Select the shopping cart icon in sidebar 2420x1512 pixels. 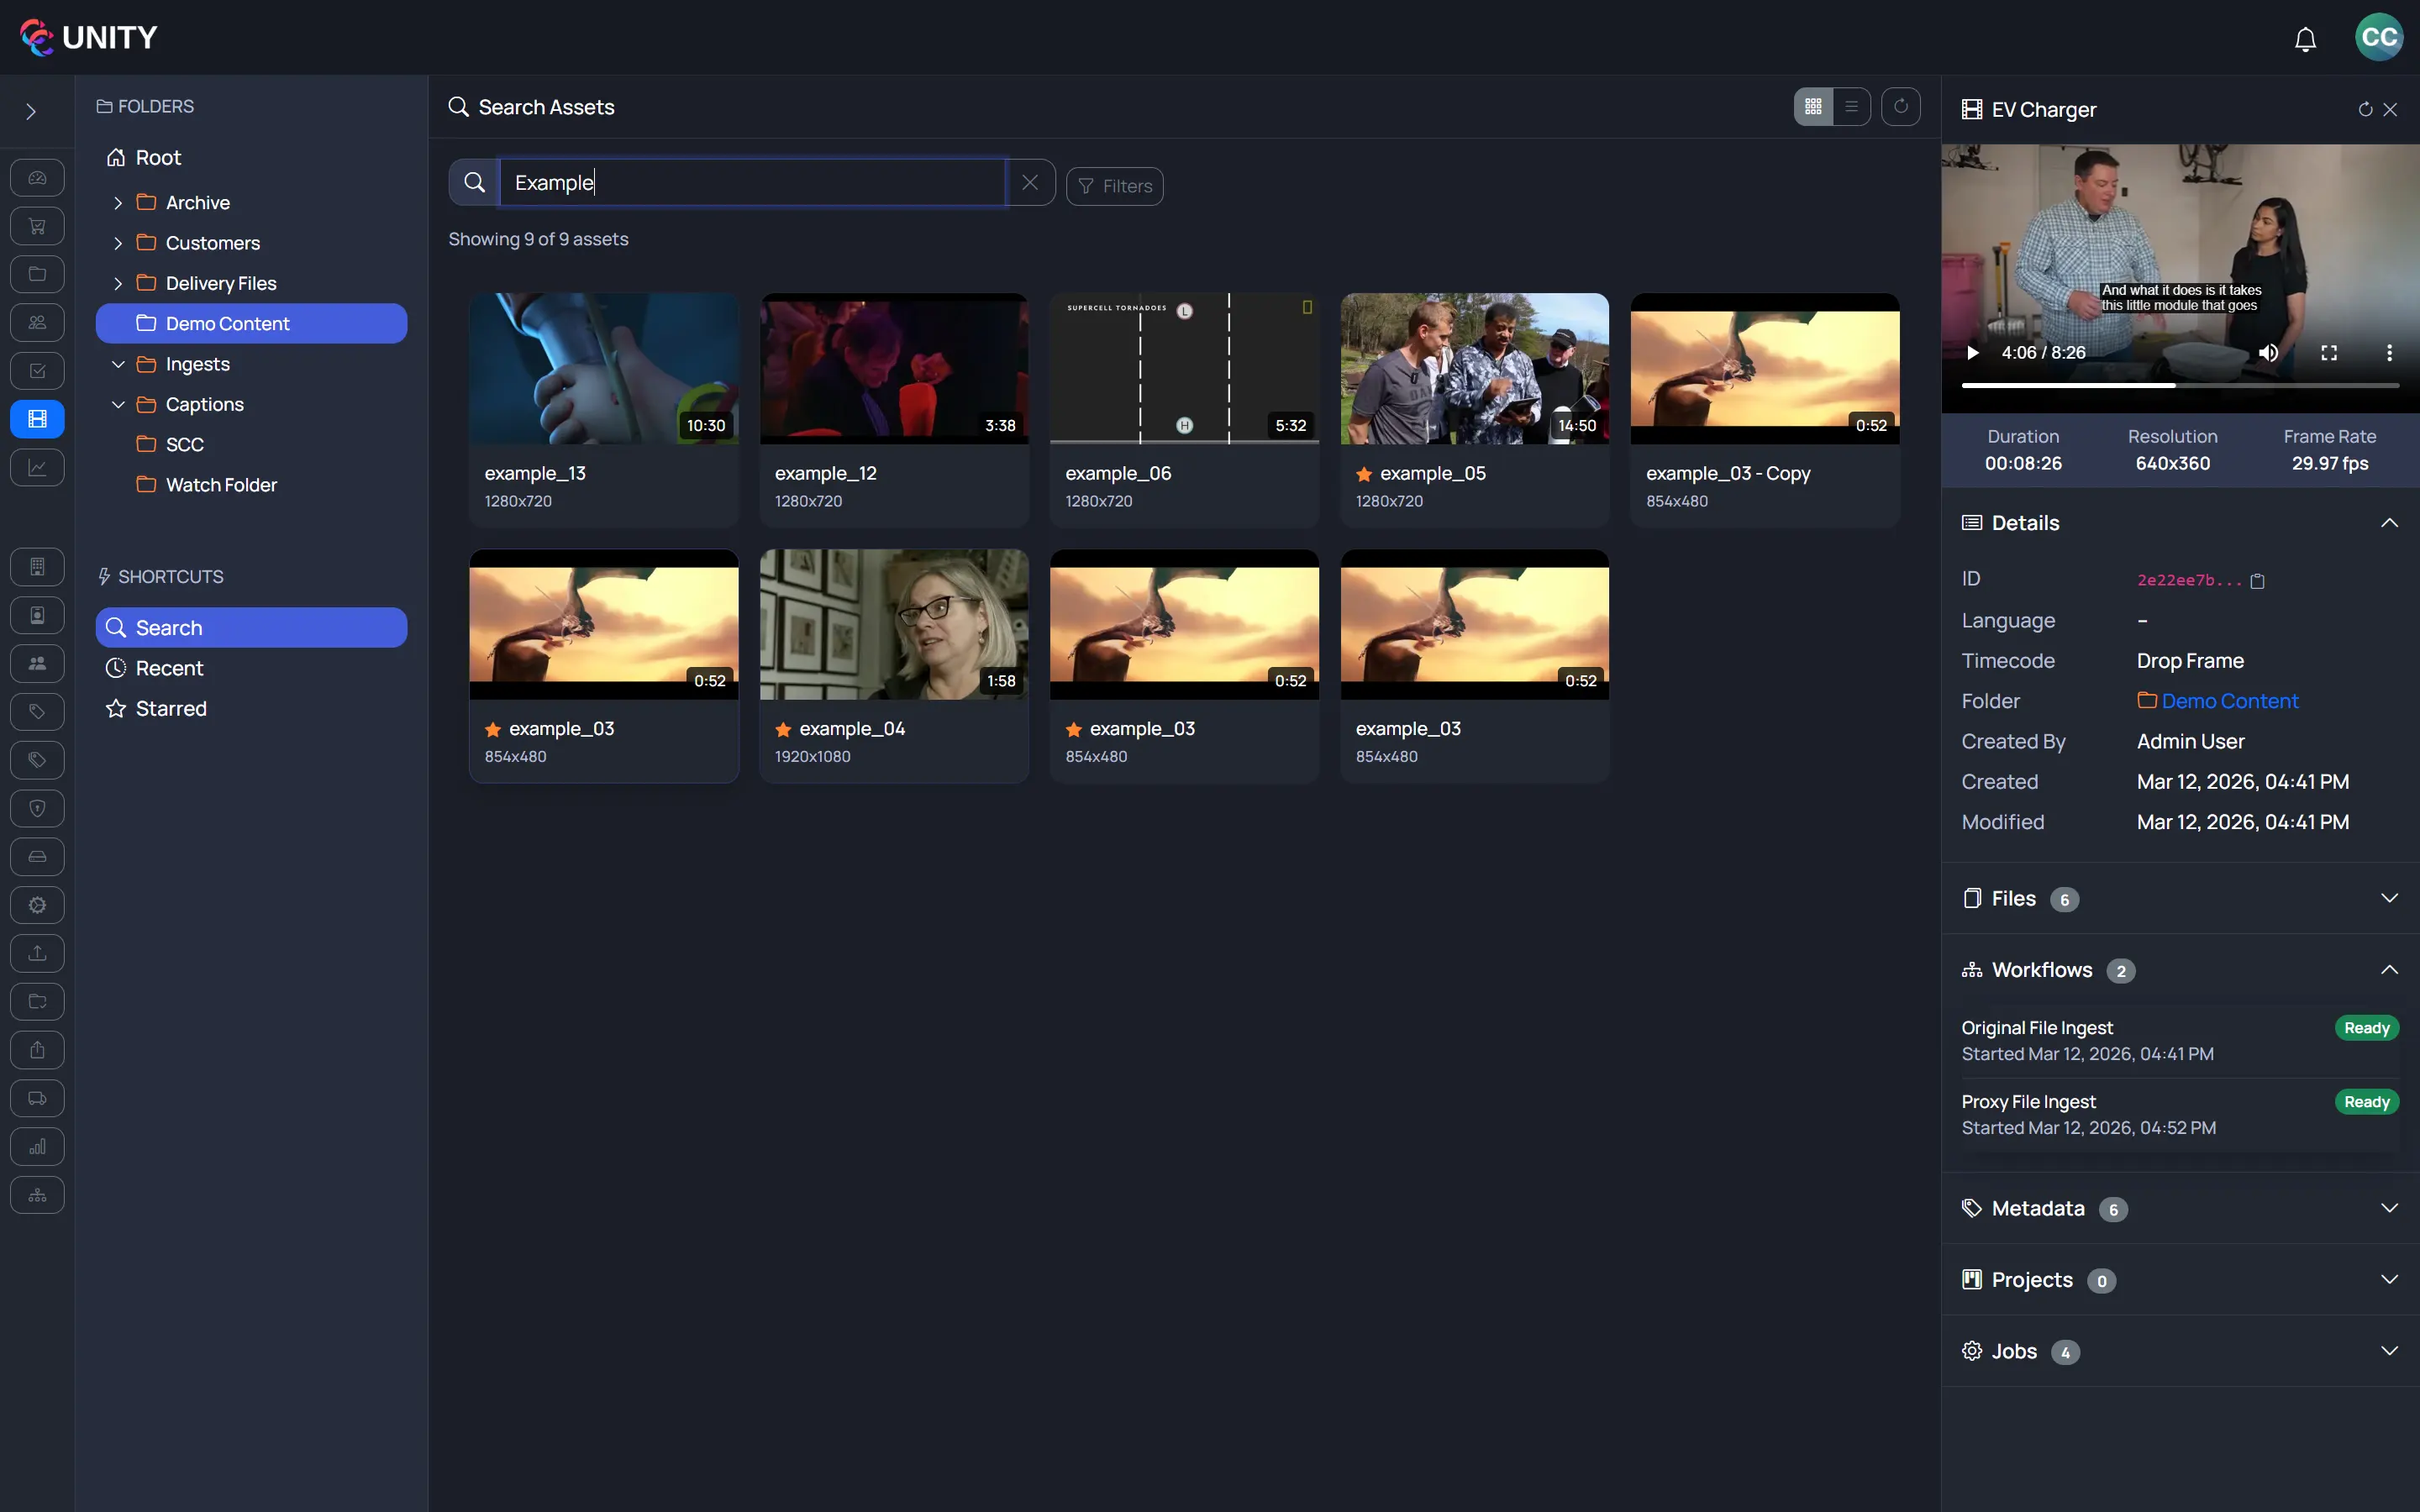[37, 225]
